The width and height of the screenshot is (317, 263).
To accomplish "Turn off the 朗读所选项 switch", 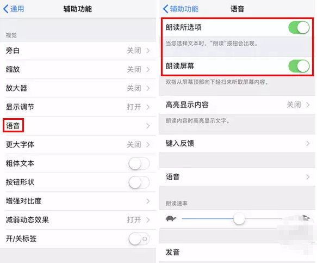I will (299, 27).
